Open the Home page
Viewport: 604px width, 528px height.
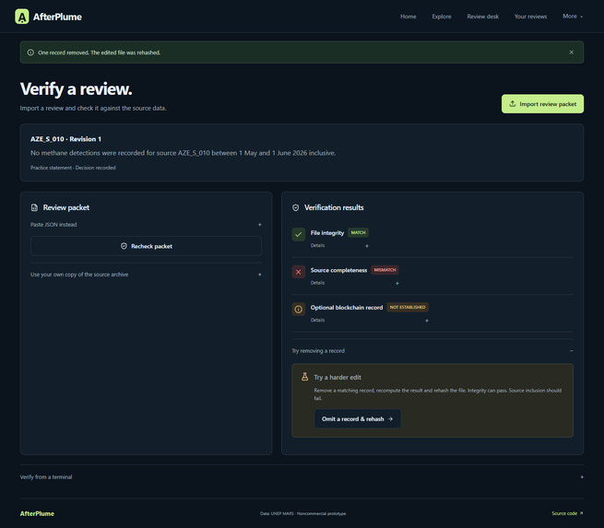(408, 17)
